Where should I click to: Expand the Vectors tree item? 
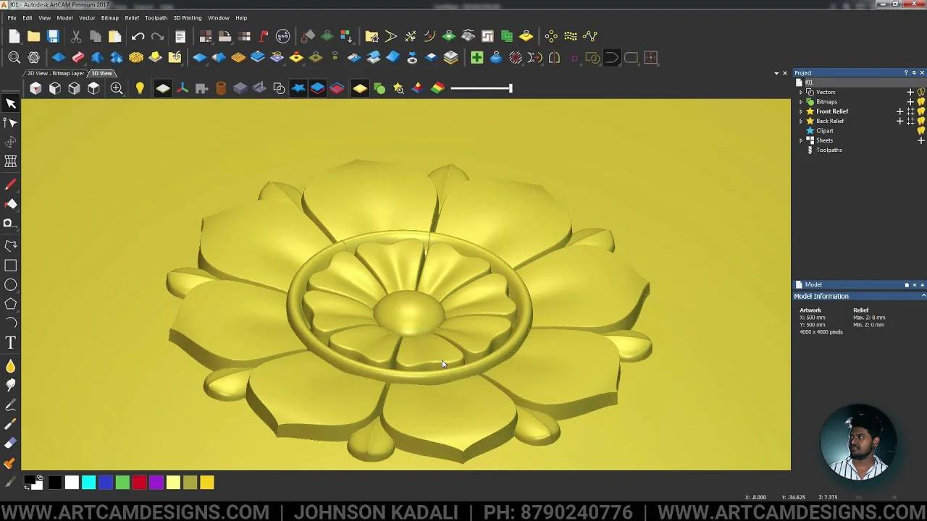[x=801, y=92]
